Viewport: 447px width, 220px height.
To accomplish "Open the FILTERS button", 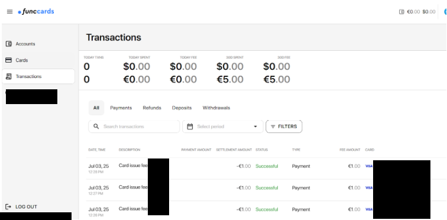I will [284, 127].
